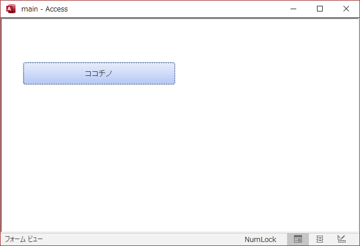Click the NumLock status indicator
The height and width of the screenshot is (246, 360).
click(x=260, y=239)
